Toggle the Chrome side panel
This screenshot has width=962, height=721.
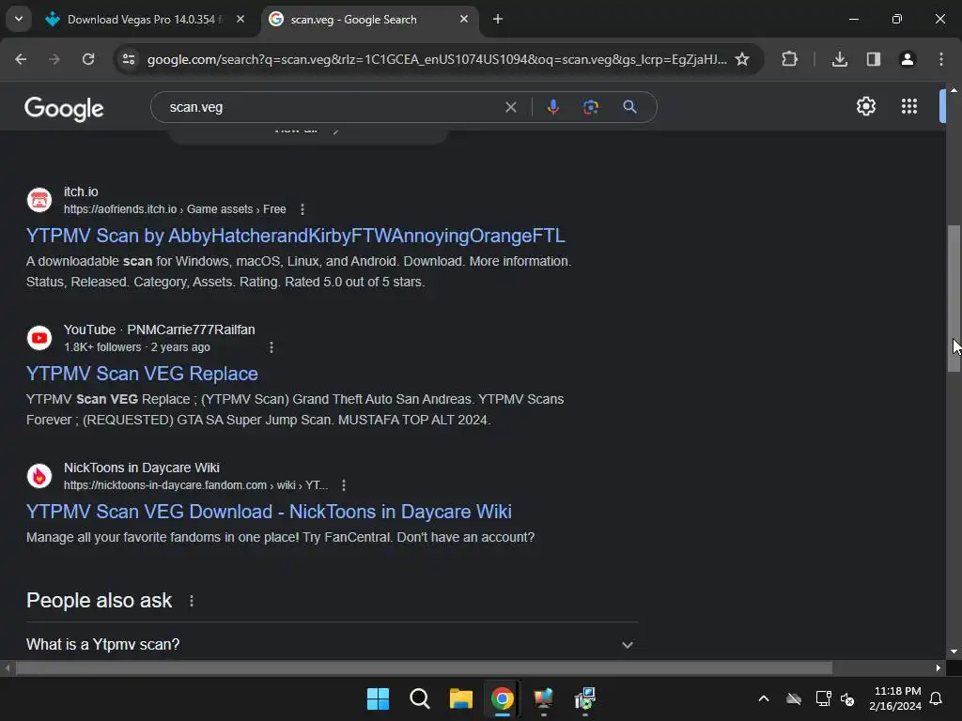[874, 59]
